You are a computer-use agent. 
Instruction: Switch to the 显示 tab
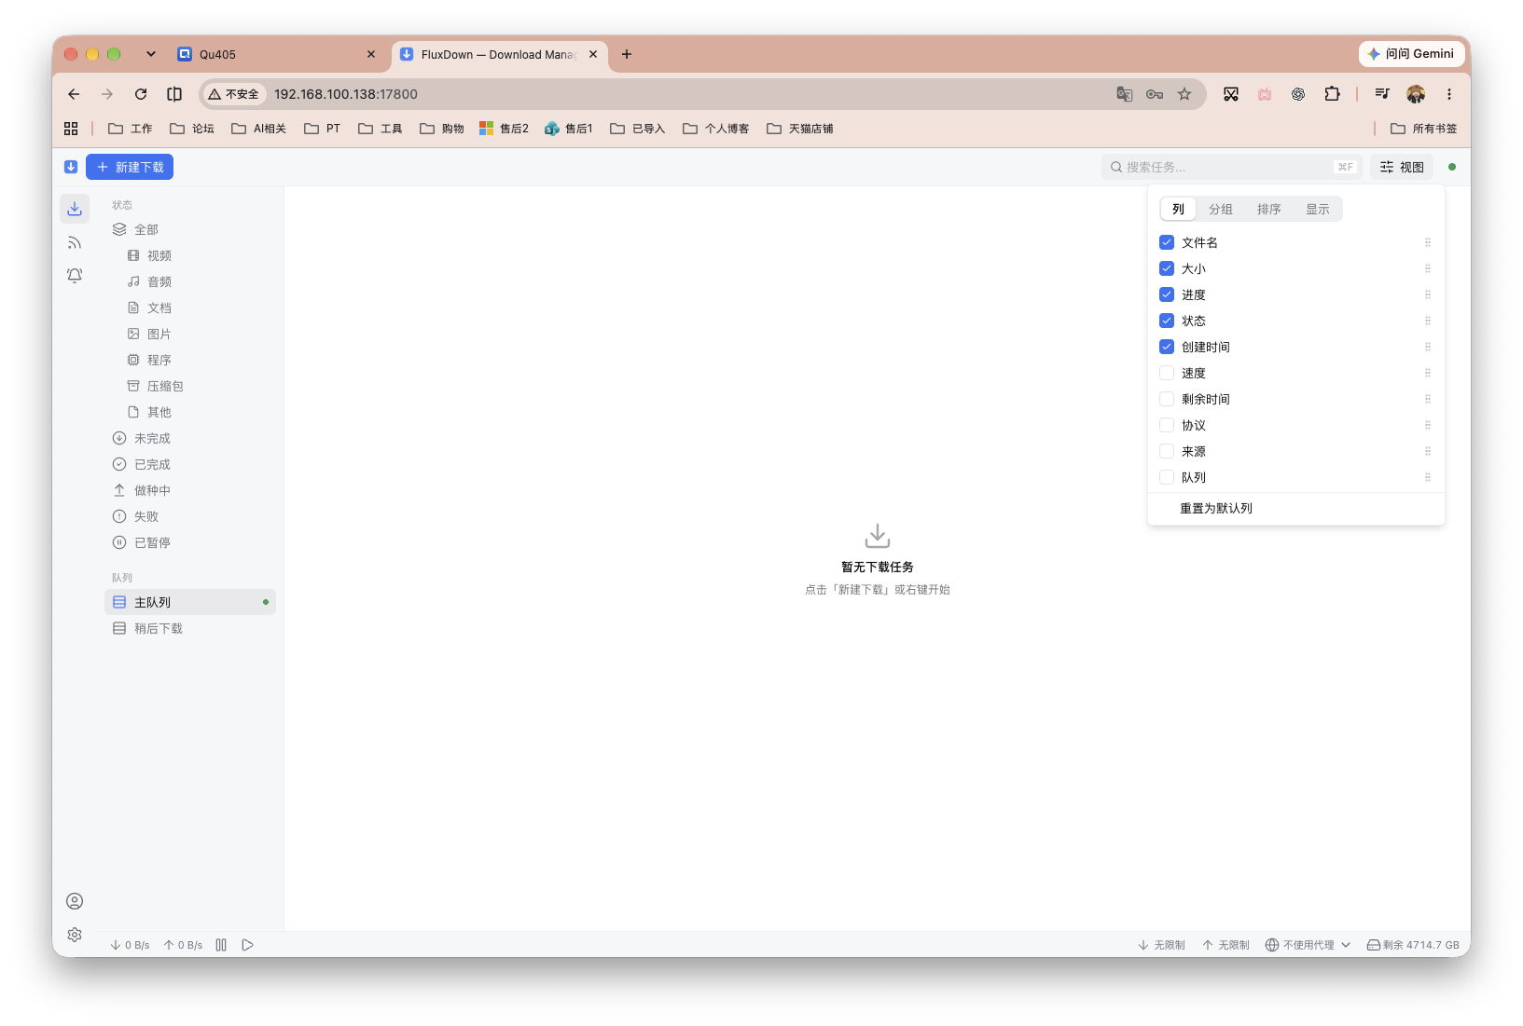(x=1318, y=209)
